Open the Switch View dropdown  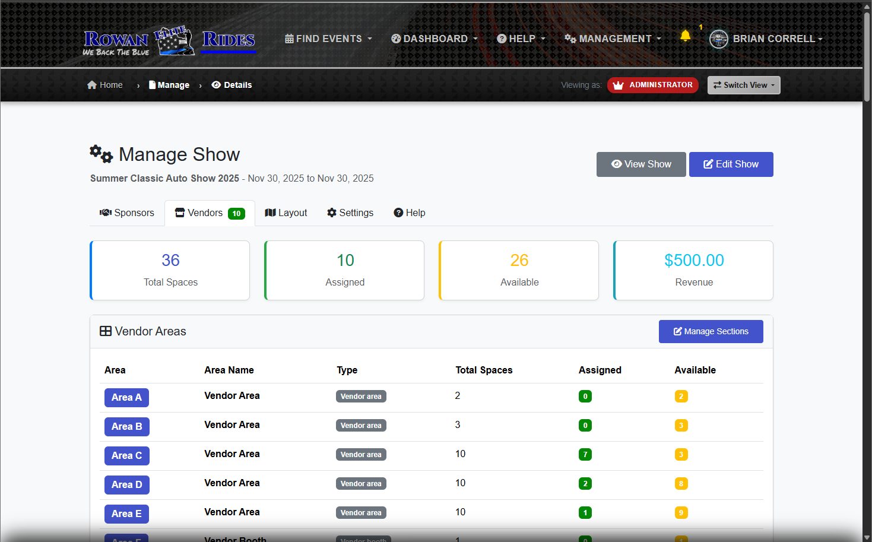pos(744,85)
